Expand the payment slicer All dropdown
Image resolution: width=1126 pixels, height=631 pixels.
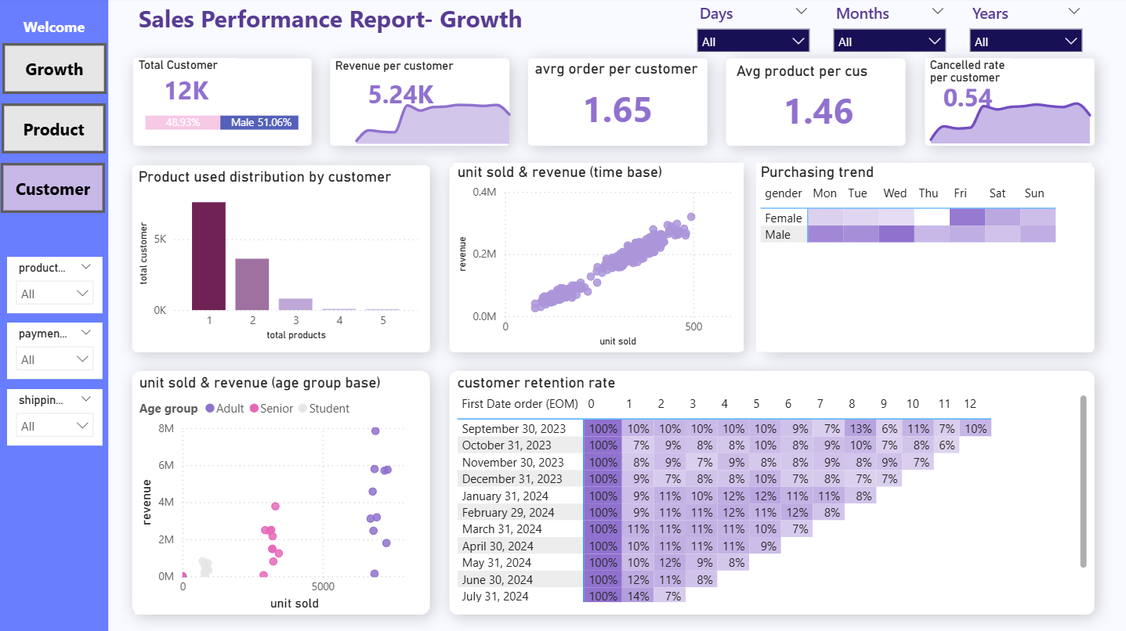(55, 359)
